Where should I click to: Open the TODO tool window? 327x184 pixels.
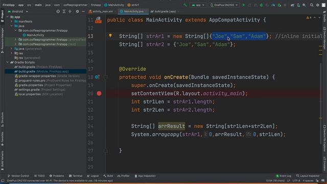point(39,176)
